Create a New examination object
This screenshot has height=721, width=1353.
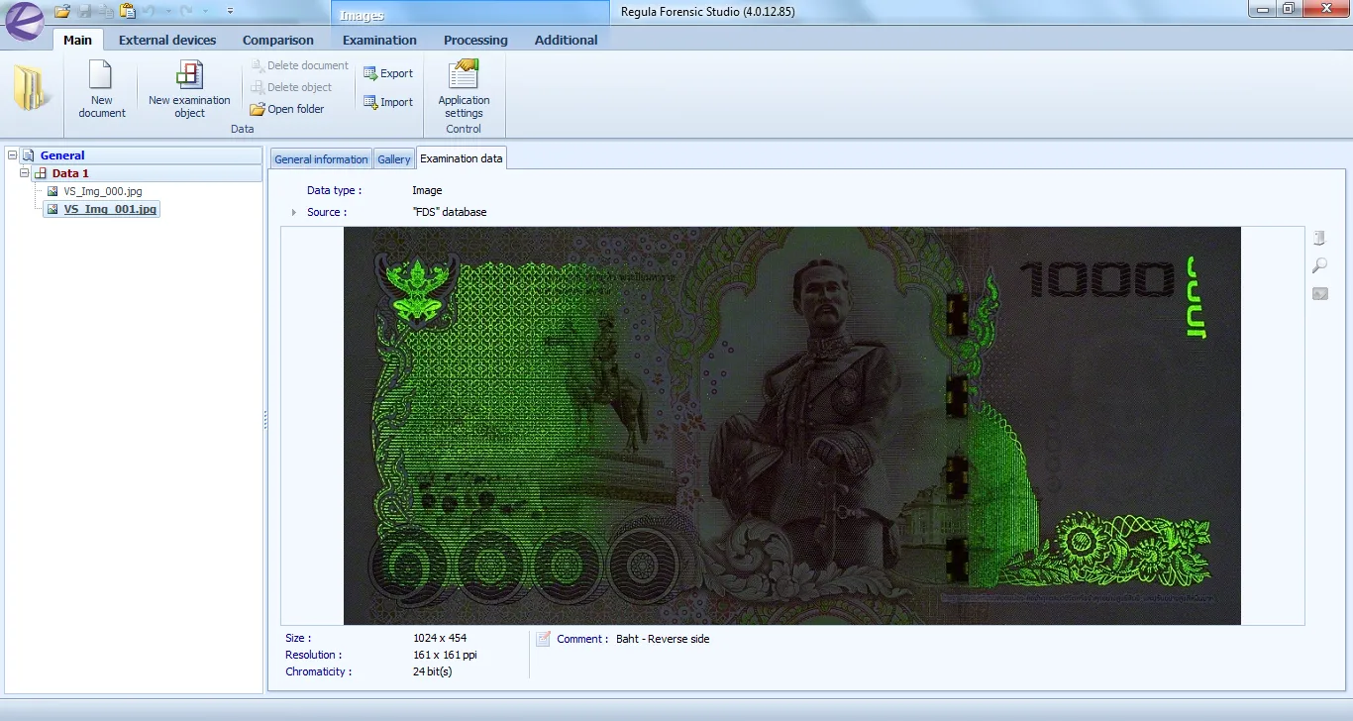click(x=189, y=77)
